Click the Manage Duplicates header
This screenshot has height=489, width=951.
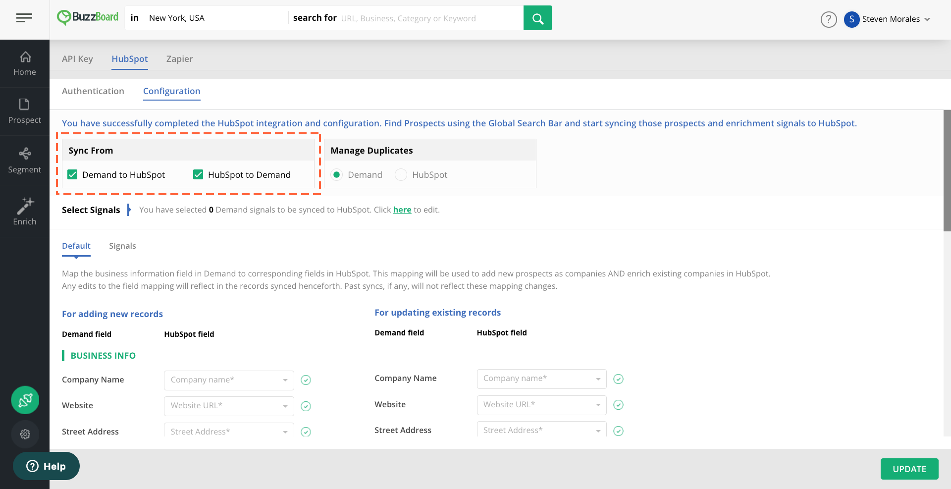tap(430, 151)
